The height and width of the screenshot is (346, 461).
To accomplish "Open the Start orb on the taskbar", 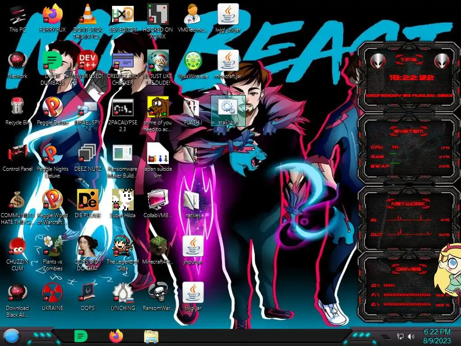I will (x=12, y=336).
